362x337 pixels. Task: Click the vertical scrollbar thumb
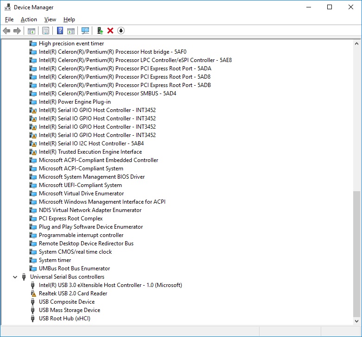(356, 254)
